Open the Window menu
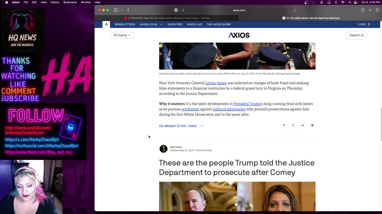 [x=86, y=2]
